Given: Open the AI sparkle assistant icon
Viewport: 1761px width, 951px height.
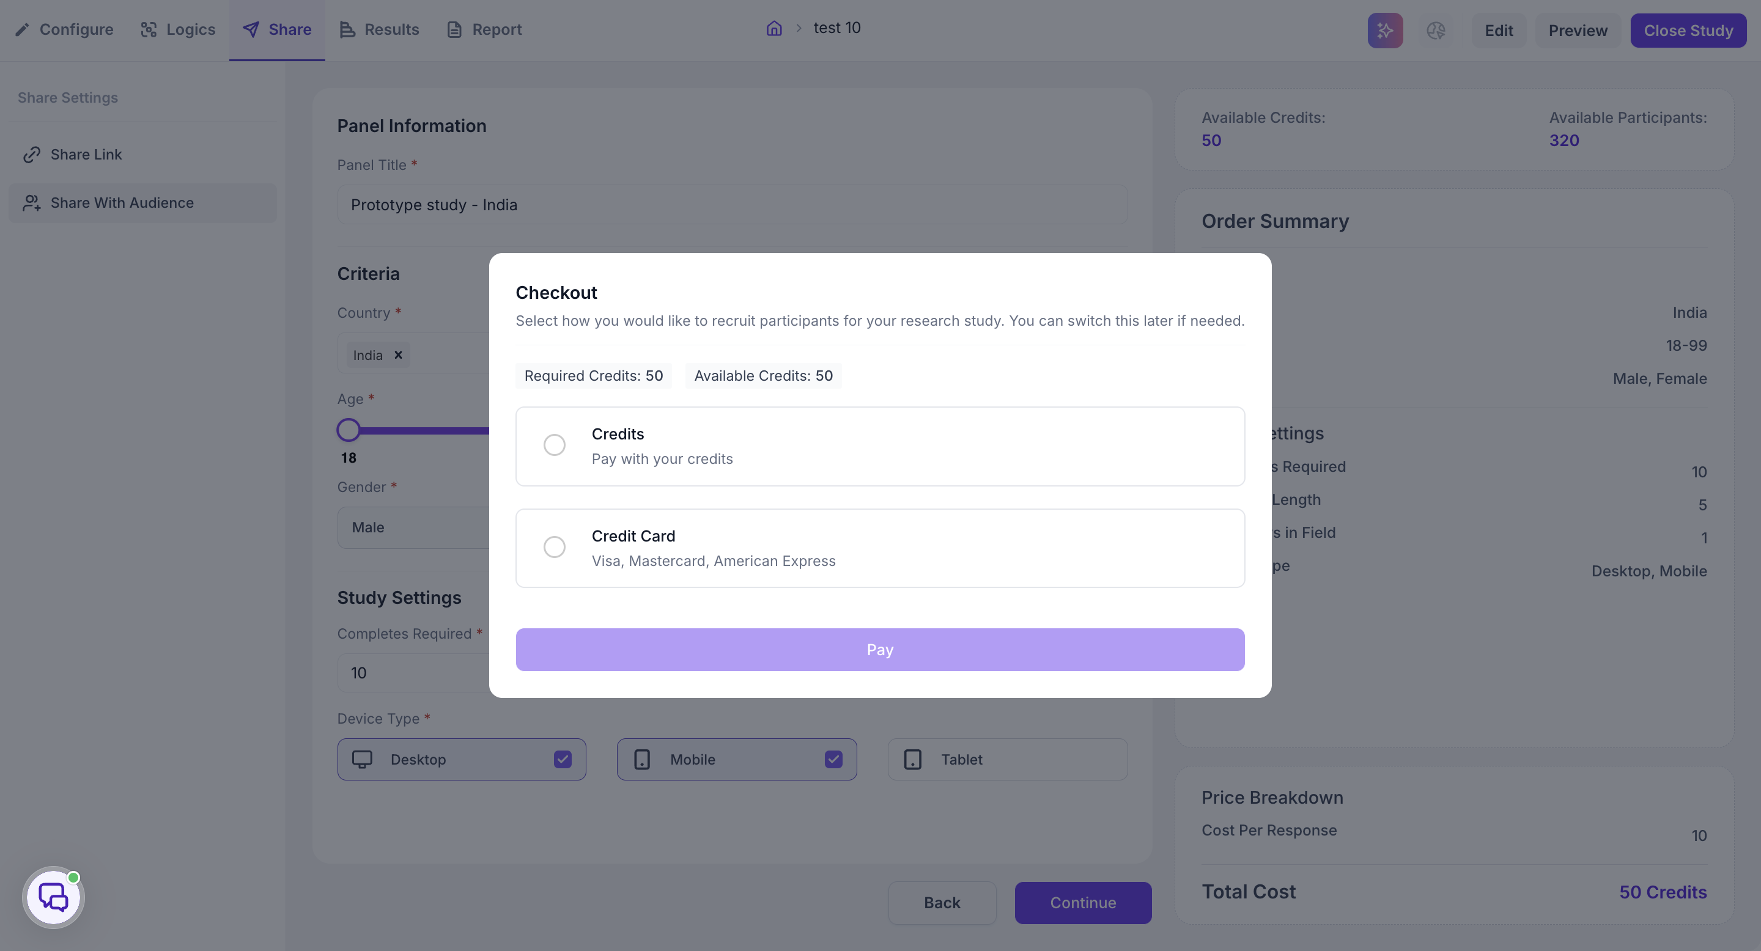Looking at the screenshot, I should (1385, 30).
